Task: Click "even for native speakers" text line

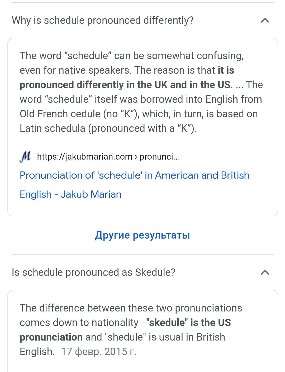Action: pos(75,70)
